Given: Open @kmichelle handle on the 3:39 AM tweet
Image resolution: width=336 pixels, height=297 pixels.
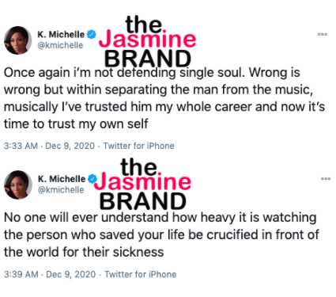Looking at the screenshot, I should click(61, 189).
